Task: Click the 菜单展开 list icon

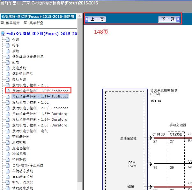Action: (2, 23)
